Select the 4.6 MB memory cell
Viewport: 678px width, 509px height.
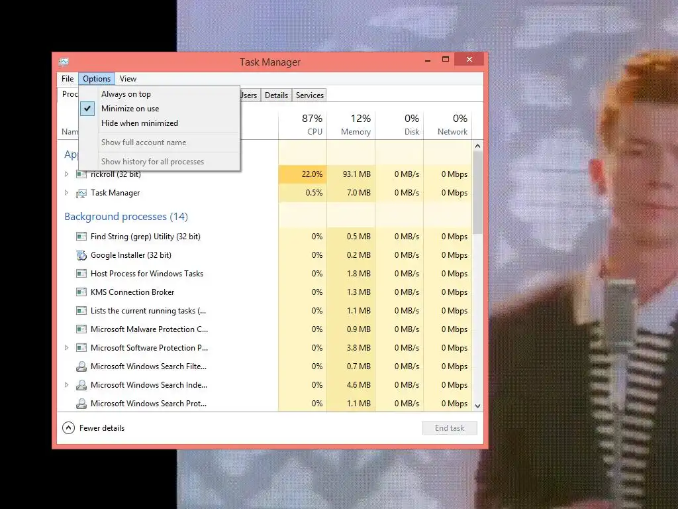[351, 385]
